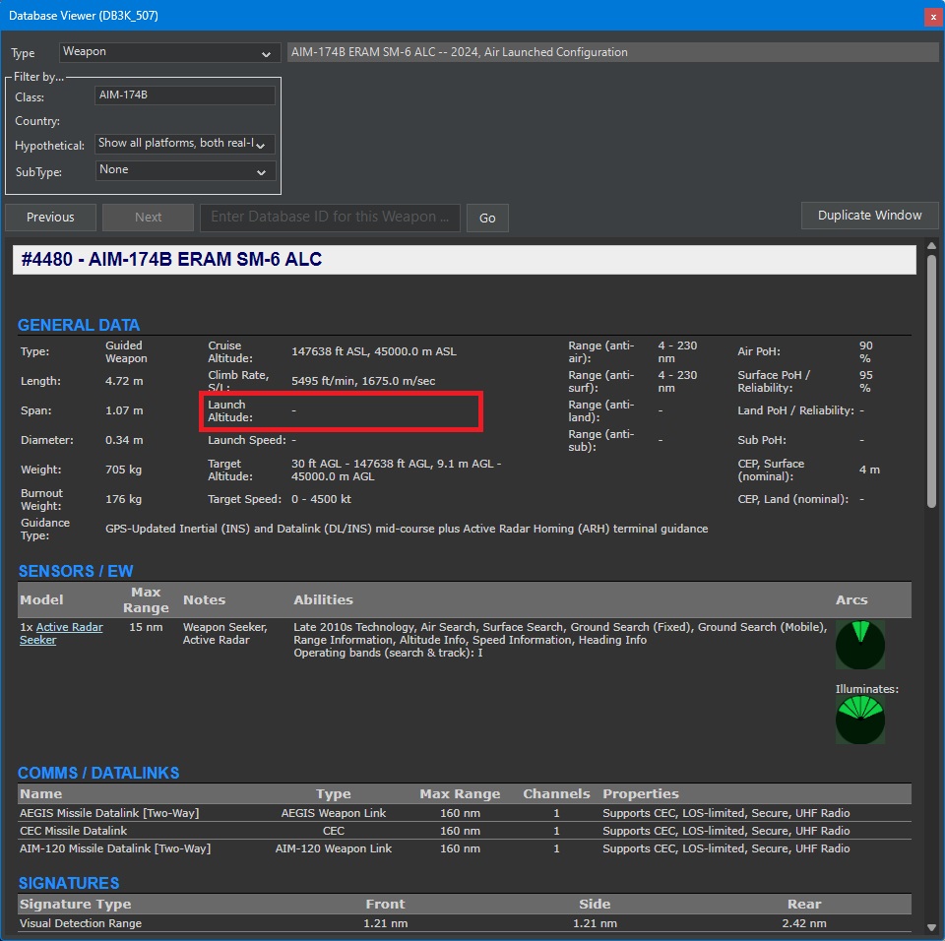Click the Air PoH value '90 %'

pyautogui.click(x=865, y=351)
